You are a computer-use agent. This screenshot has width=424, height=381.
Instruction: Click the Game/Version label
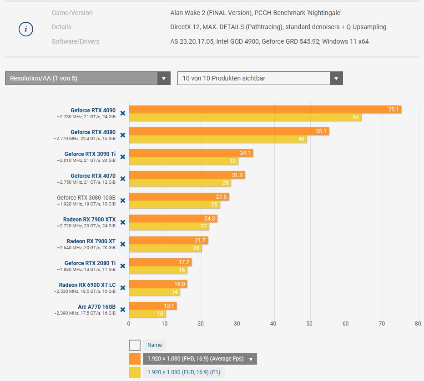coord(72,13)
